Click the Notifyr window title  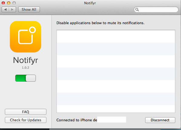coord(90,3)
